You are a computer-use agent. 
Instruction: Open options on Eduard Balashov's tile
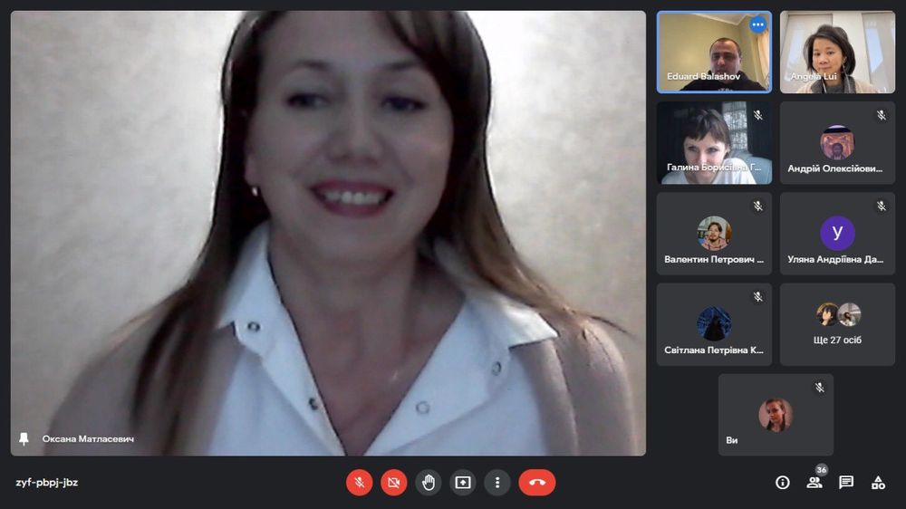coord(757,25)
